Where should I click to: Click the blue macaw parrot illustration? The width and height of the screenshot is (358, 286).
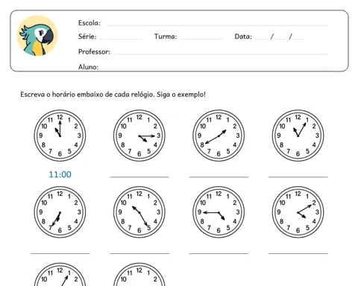point(37,36)
